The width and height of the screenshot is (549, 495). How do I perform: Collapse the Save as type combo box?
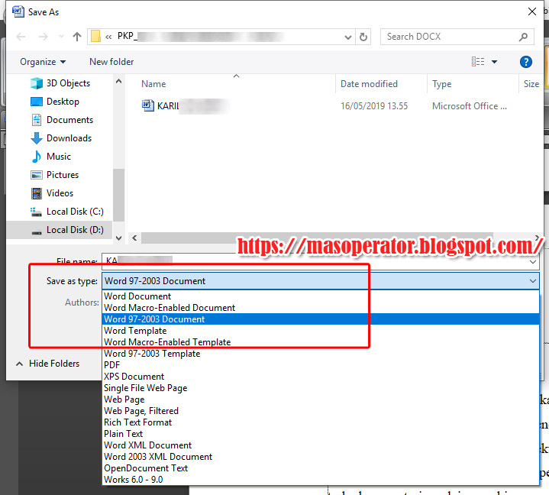pyautogui.click(x=533, y=281)
